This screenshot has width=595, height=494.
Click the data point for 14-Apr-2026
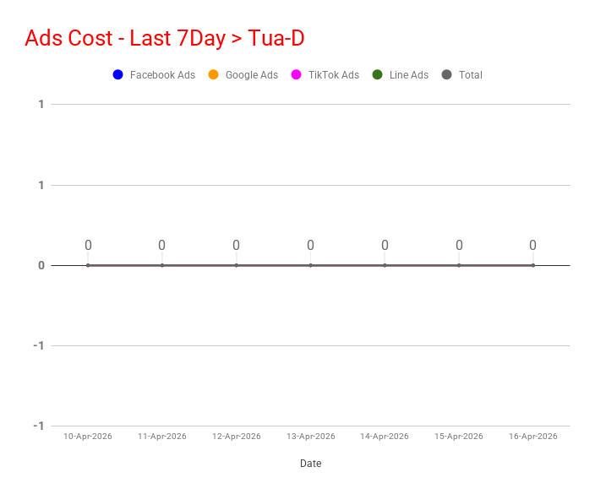(x=385, y=265)
